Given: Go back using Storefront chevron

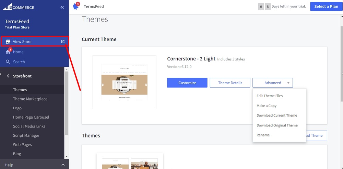Looking at the screenshot, I should point(8,76).
